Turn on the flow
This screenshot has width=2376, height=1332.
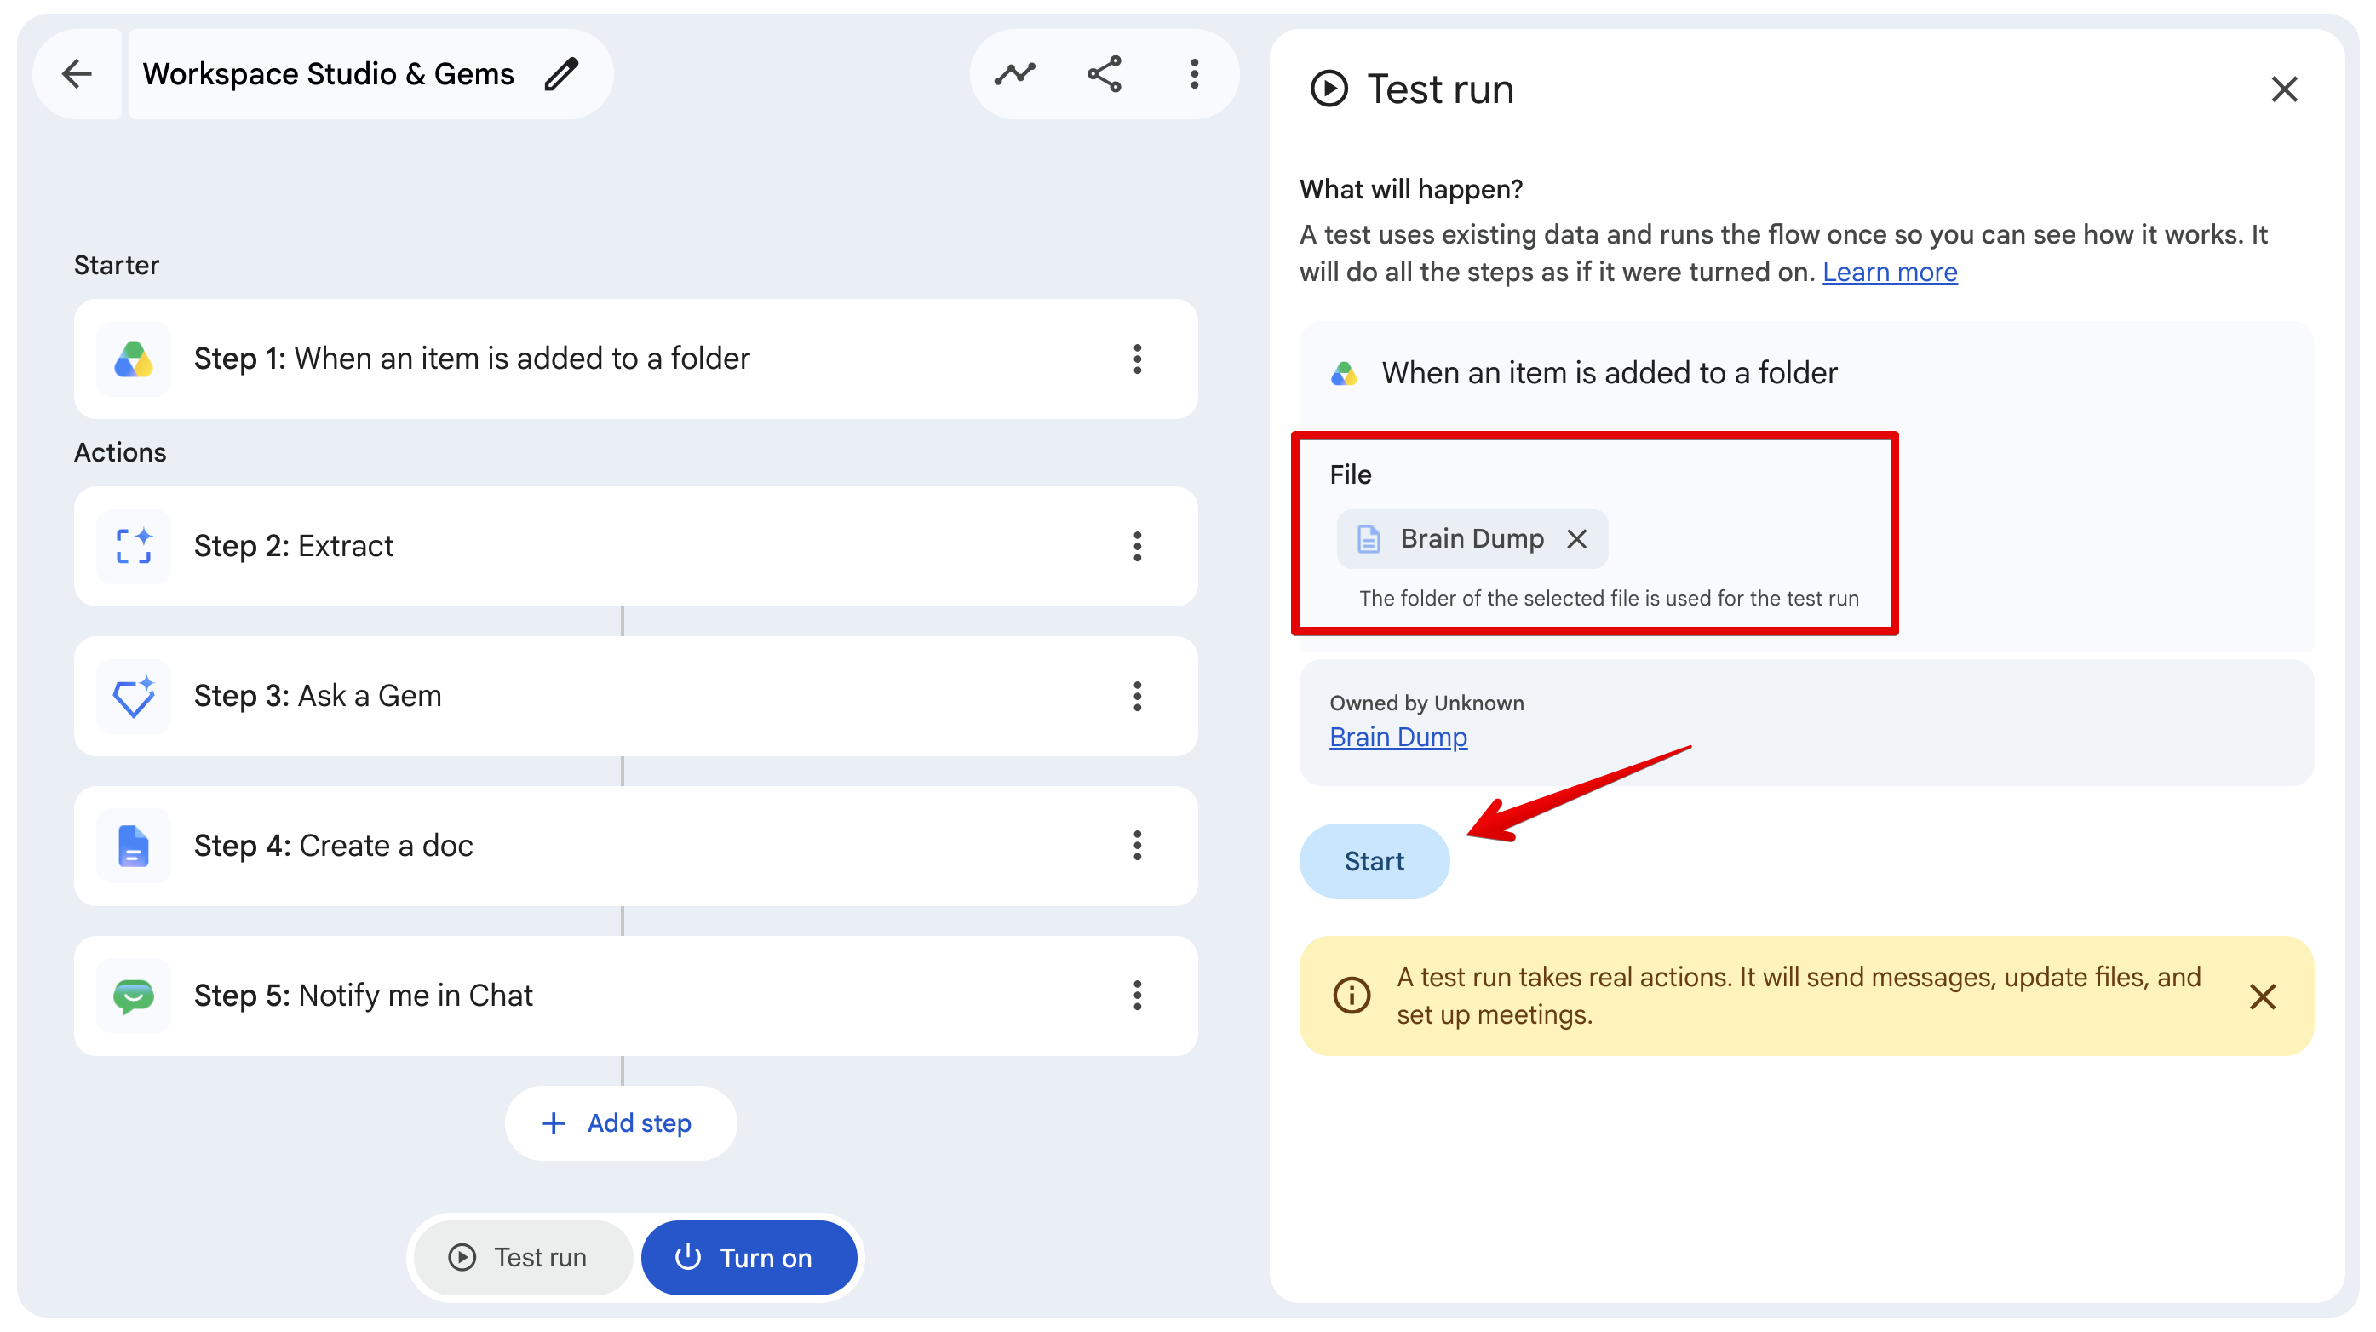749,1257
